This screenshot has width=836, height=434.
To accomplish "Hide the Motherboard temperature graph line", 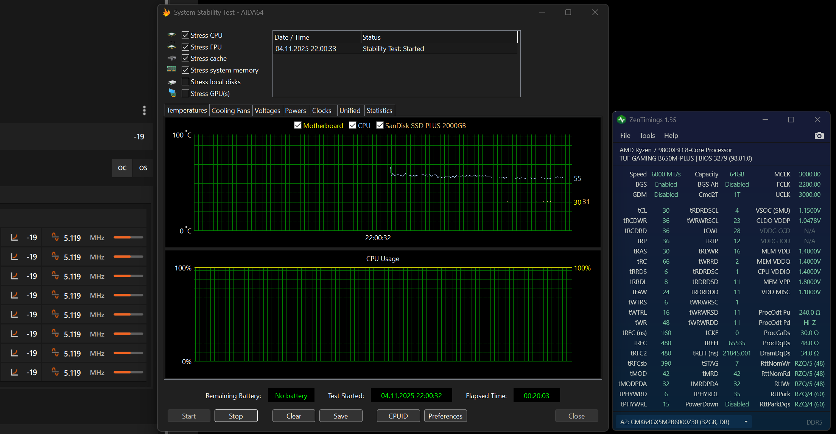I will point(298,125).
